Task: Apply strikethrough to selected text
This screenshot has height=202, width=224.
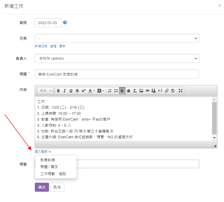Action: click(x=77, y=91)
